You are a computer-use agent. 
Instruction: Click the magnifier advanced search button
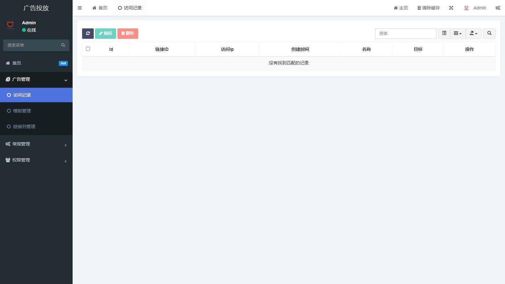point(489,33)
